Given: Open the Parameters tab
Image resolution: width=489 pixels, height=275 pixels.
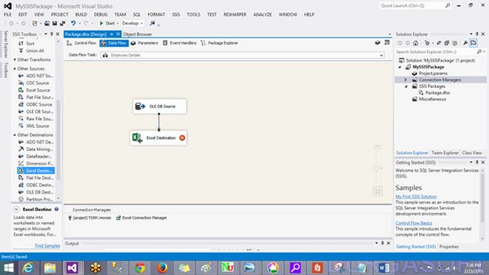Looking at the screenshot, I should [144, 43].
